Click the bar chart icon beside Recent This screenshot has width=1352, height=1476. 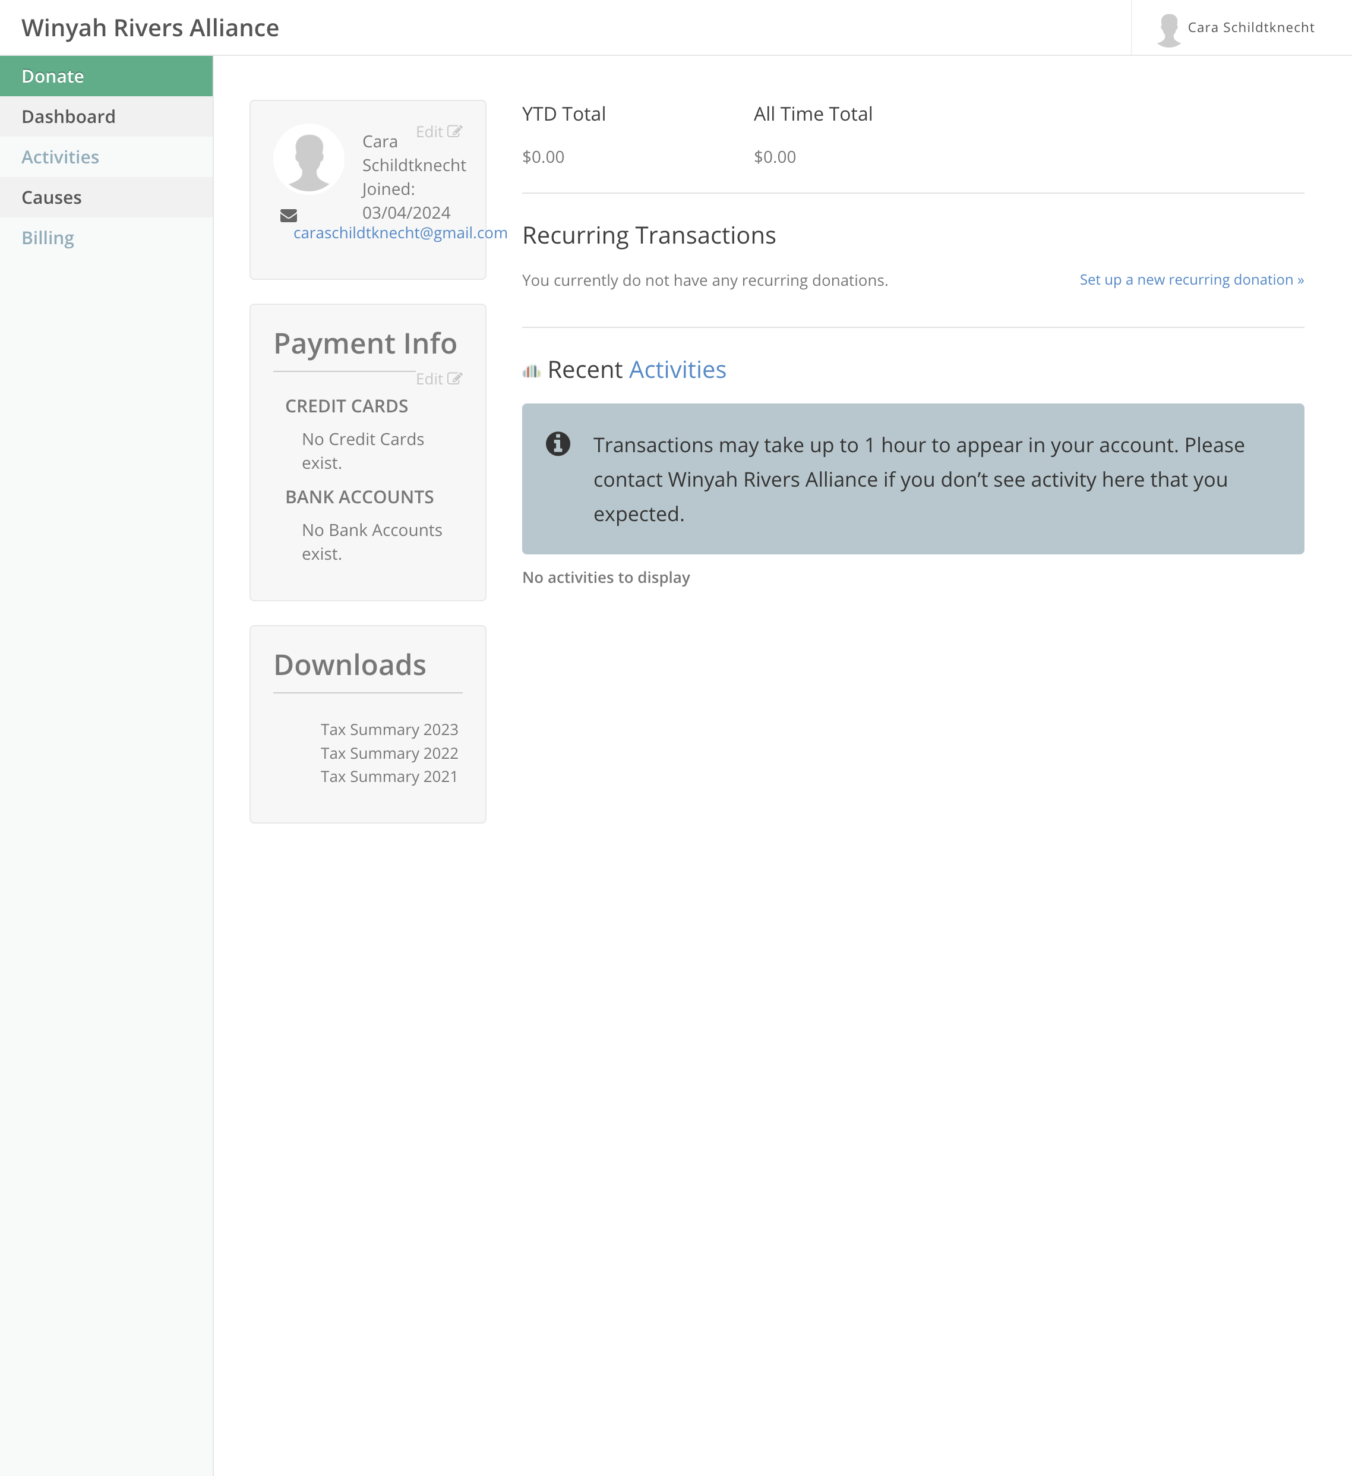(x=532, y=371)
